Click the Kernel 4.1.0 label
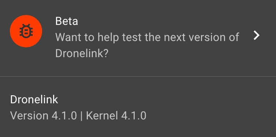 tap(116, 116)
